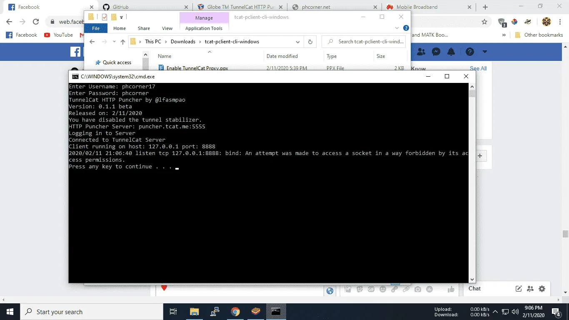569x320 pixels.
Task: Sort files by the Type column
Action: (332, 56)
